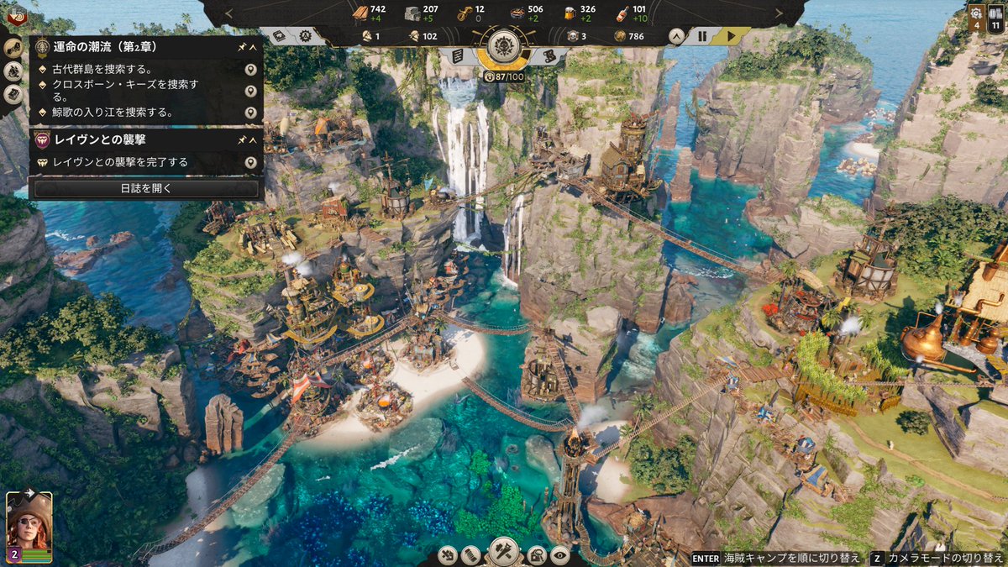1008x567 pixels.
Task: Open the central skull compass emblem
Action: [503, 45]
